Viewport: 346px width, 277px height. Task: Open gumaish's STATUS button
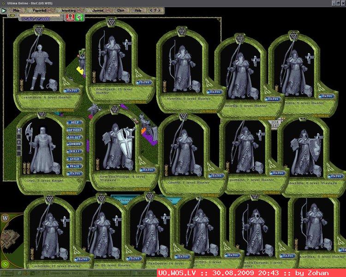277,173
